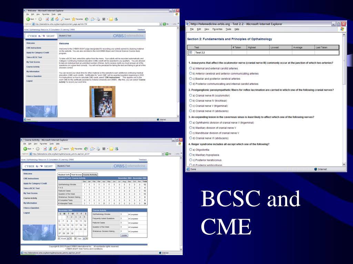Switch to Course Activity tab
This screenshot has width=353, height=264.
tap(90, 175)
